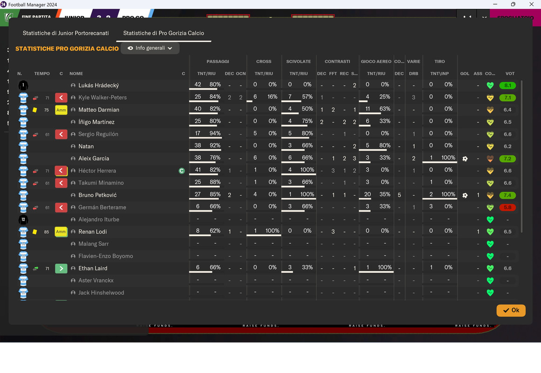Viewport: 541px width, 373px height.
Task: Click red substitution badge for Germán Berterame
Action: [61, 207]
